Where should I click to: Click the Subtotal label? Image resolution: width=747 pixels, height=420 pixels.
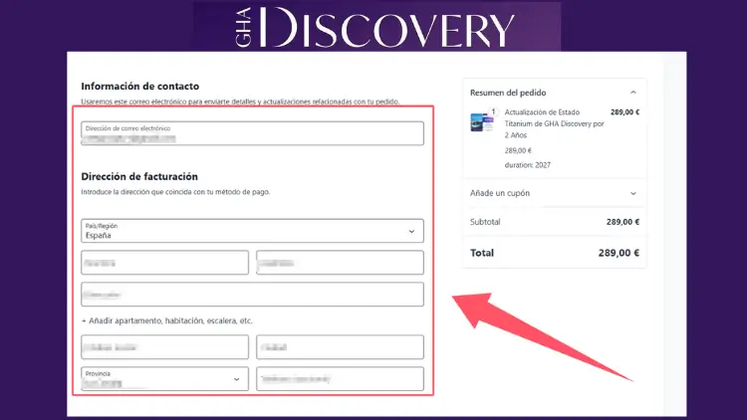485,222
